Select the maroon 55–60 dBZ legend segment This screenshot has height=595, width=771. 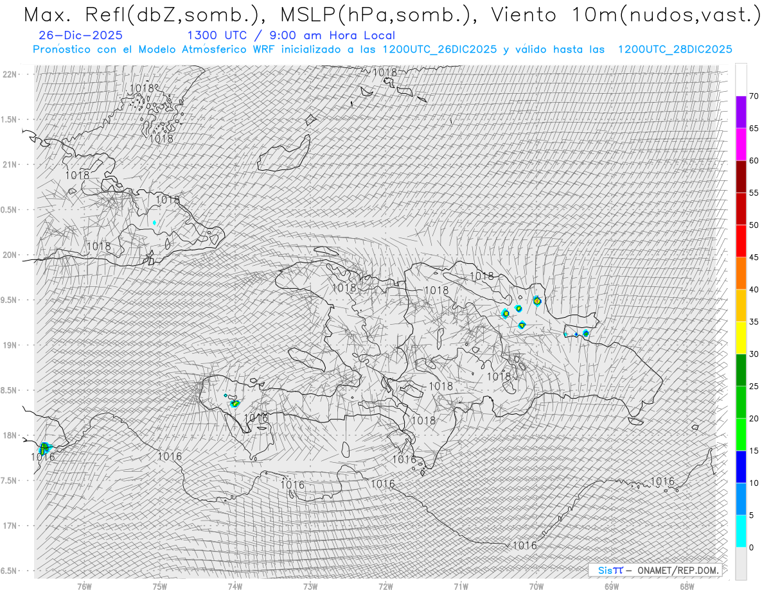point(741,177)
